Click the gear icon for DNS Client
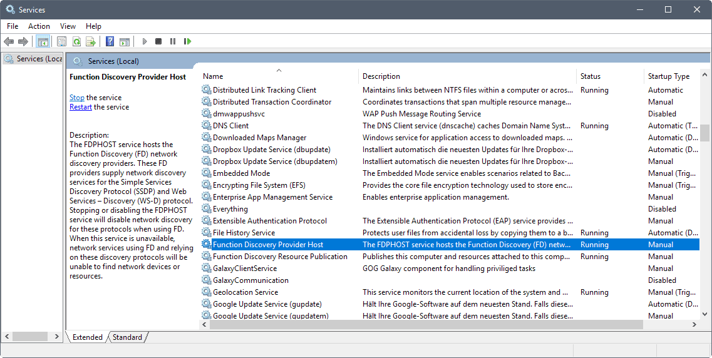Viewport: 712px width, 358px height. 207,126
